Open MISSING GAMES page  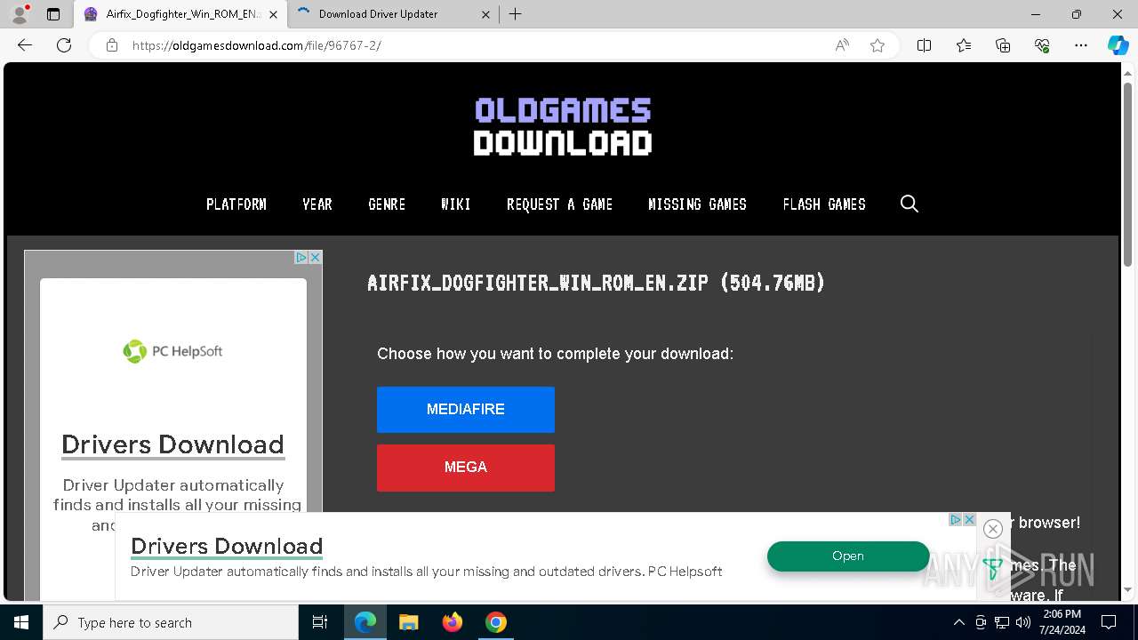[698, 204]
